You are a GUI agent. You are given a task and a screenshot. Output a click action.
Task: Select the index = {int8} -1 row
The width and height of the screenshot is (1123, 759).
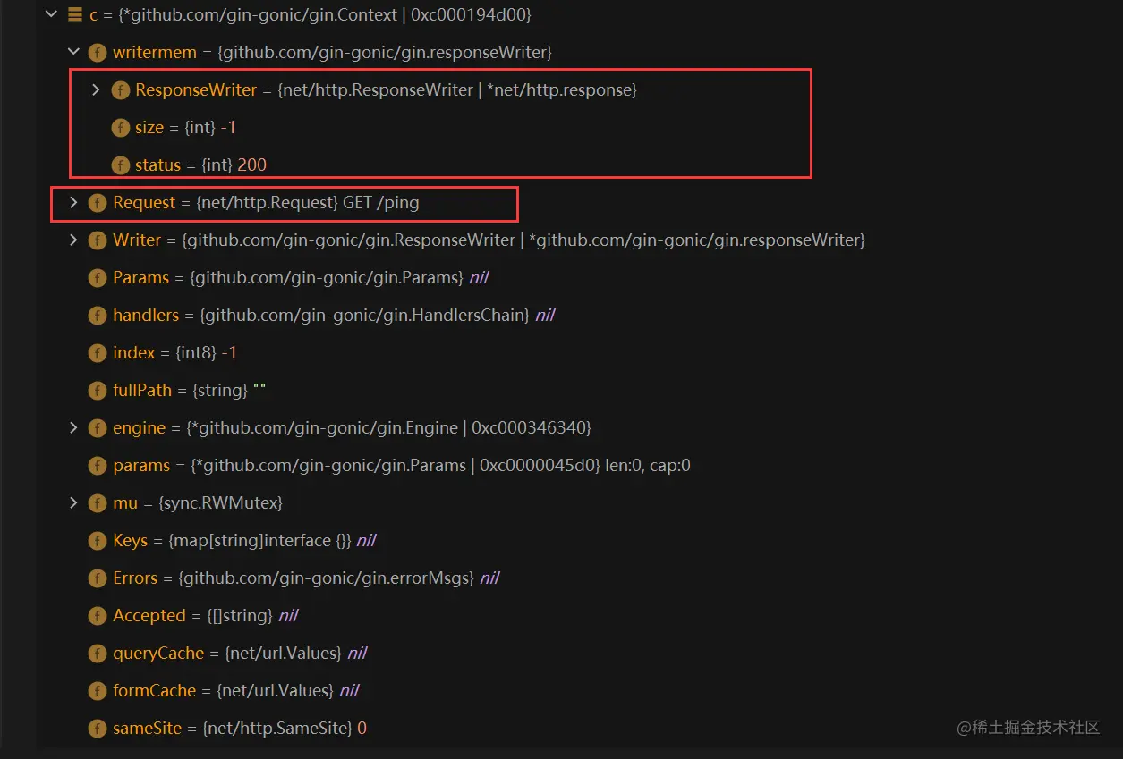pos(163,353)
